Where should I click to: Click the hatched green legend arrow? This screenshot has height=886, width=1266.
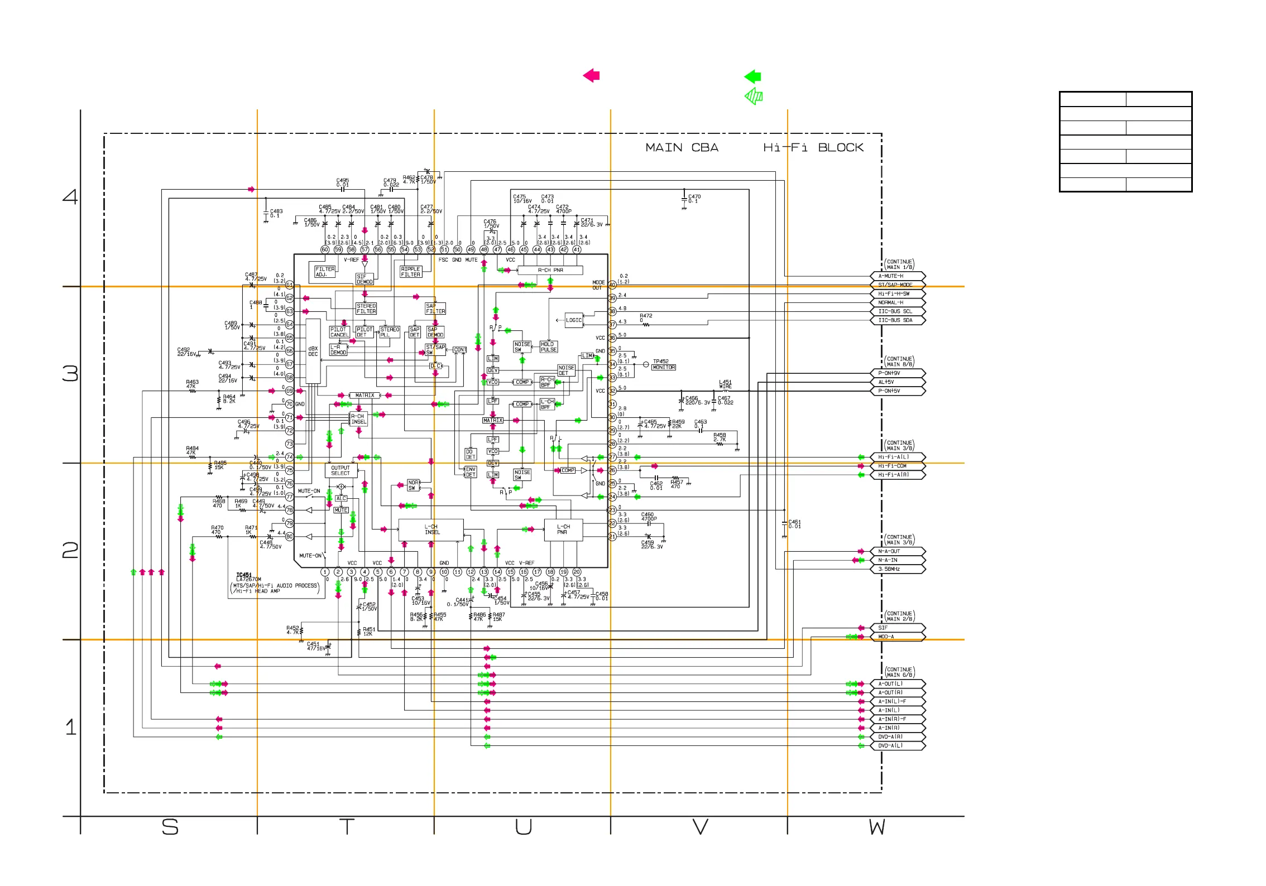point(754,97)
